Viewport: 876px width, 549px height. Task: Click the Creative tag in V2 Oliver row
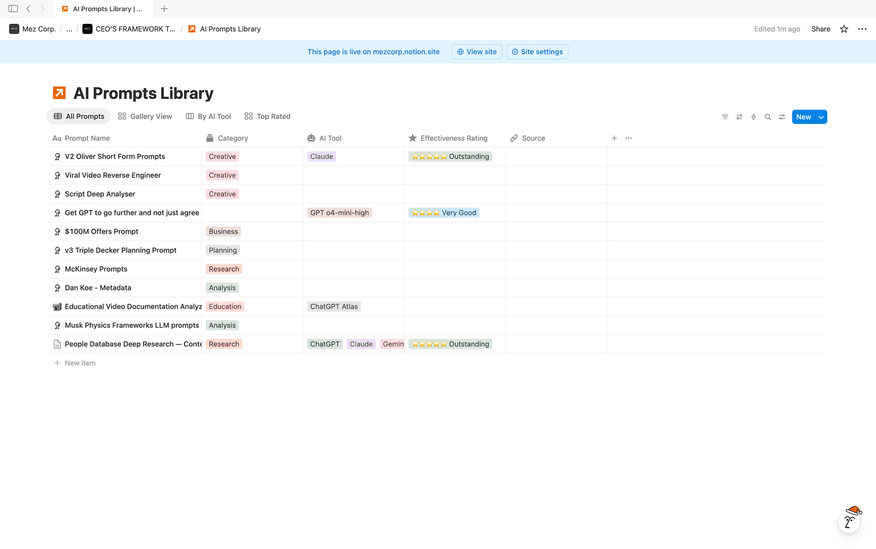tap(222, 157)
